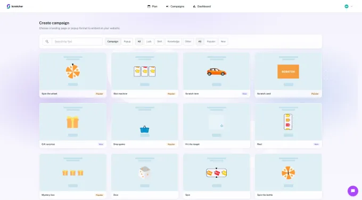Click the Scratch card label
Screen dimensions: 362x200
pyautogui.click(x=264, y=94)
